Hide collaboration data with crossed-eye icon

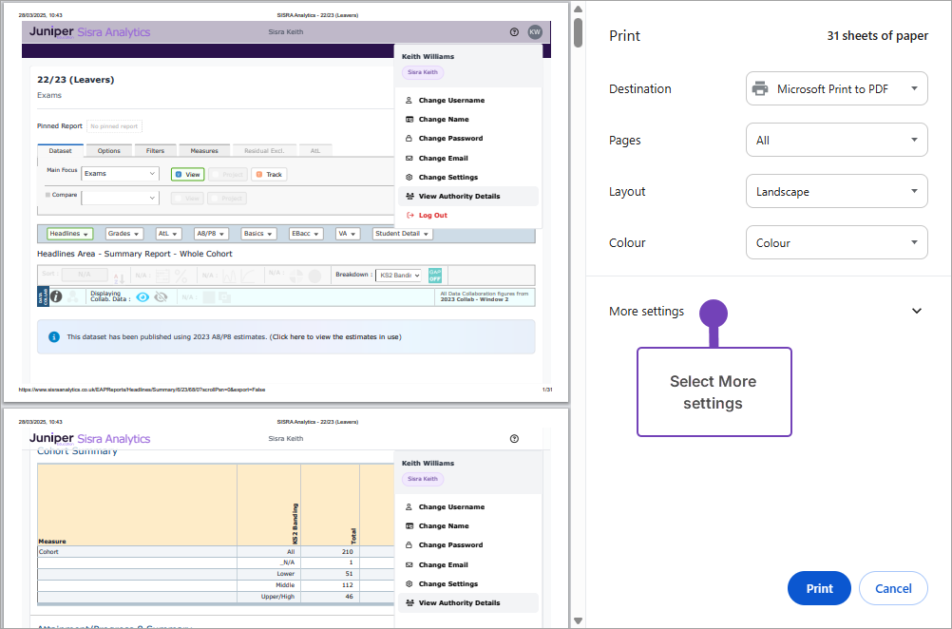point(161,297)
